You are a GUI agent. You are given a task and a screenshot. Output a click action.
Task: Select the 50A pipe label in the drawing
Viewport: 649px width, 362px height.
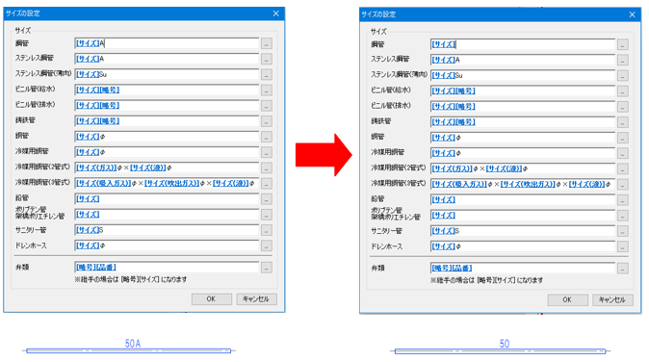133,344
